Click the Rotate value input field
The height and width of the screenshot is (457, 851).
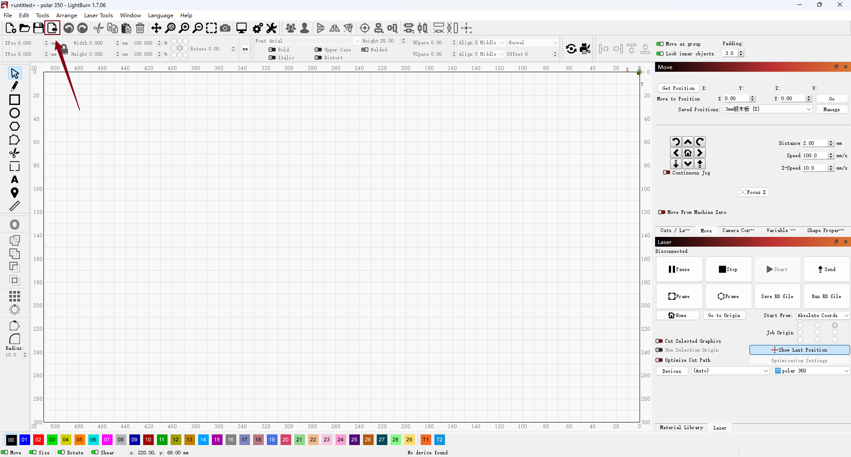point(219,49)
